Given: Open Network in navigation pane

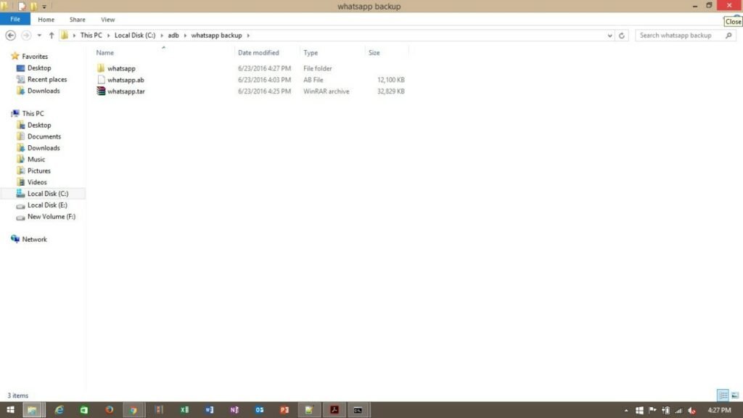Looking at the screenshot, I should pos(34,239).
